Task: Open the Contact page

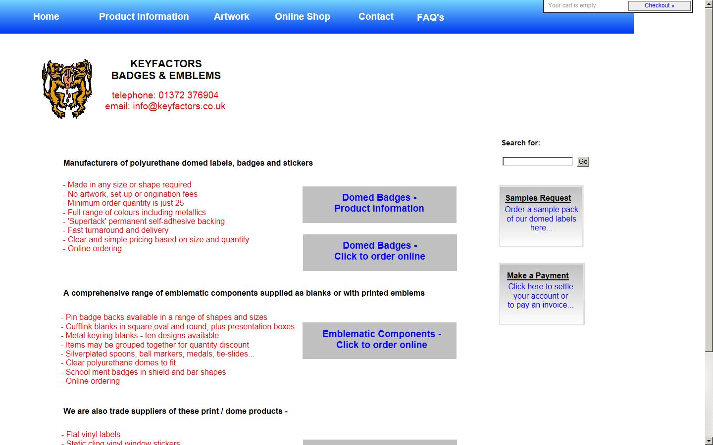Action: point(375,16)
